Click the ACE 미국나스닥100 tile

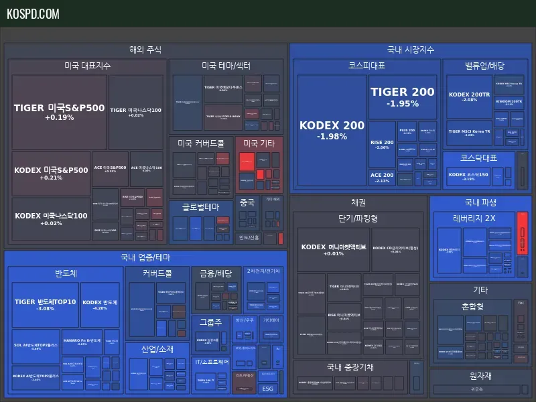pyautogui.click(x=147, y=170)
